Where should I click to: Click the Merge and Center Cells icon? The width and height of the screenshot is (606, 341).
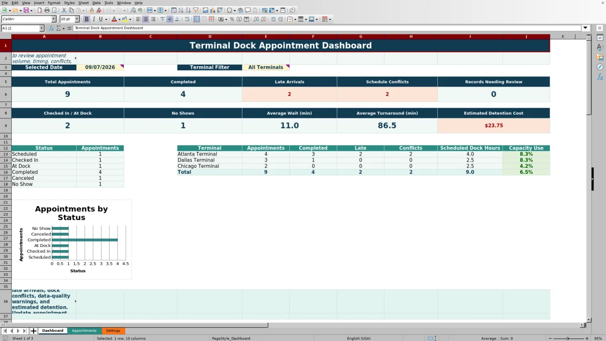(x=197, y=19)
